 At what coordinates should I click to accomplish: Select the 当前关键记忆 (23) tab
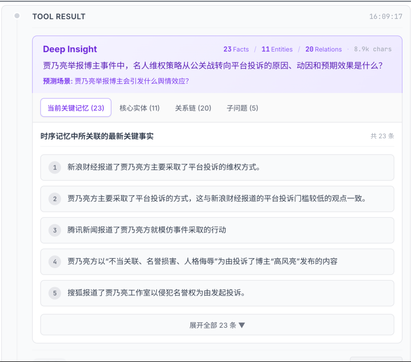point(76,108)
